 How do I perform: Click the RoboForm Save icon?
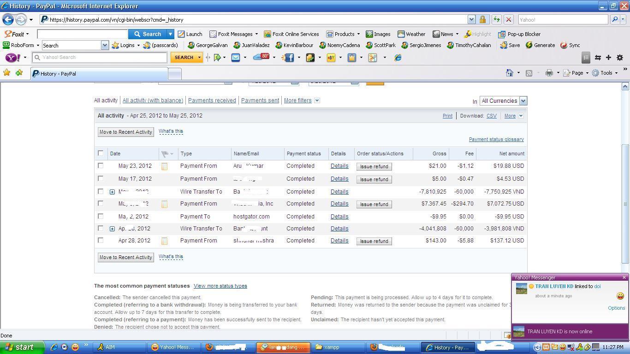[510, 45]
